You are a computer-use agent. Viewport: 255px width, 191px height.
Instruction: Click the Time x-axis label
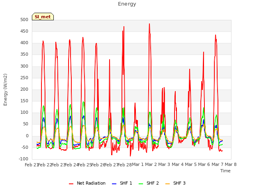pyautogui.click(x=226, y=171)
